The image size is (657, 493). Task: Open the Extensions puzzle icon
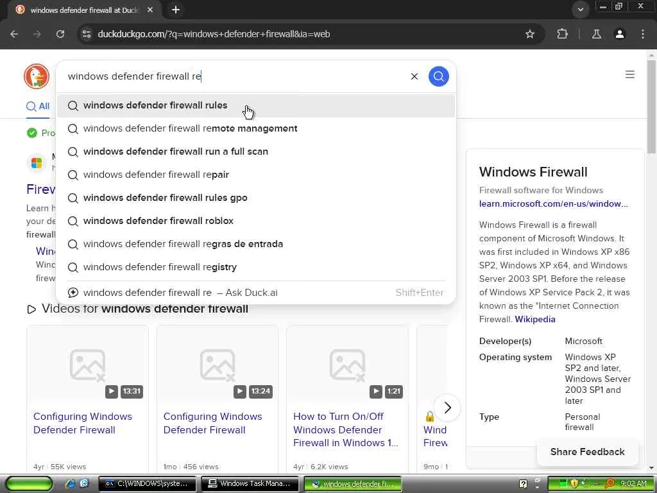(562, 34)
